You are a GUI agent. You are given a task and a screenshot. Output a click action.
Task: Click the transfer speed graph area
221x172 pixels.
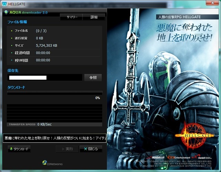(x=55, y=113)
